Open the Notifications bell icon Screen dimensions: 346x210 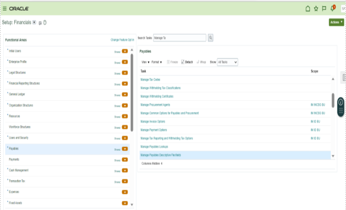[x=332, y=8]
